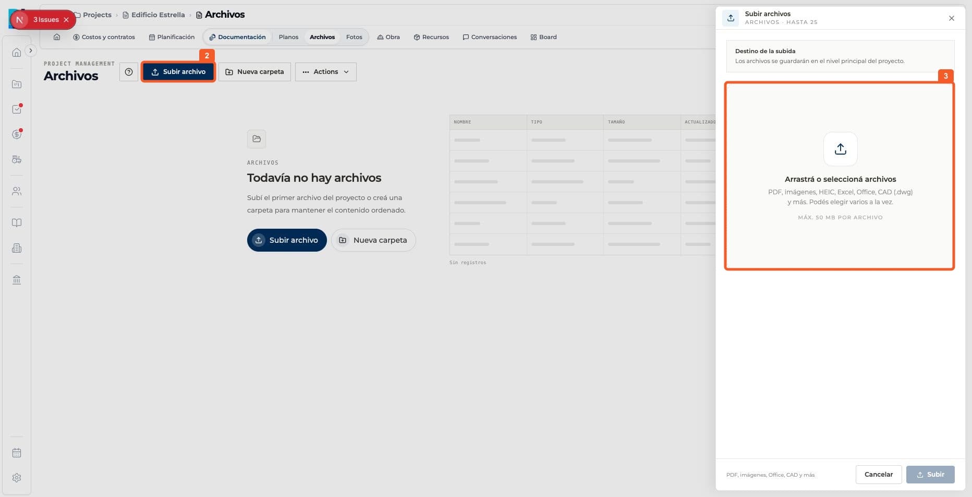Open the building icon in sidebar

tap(17, 248)
